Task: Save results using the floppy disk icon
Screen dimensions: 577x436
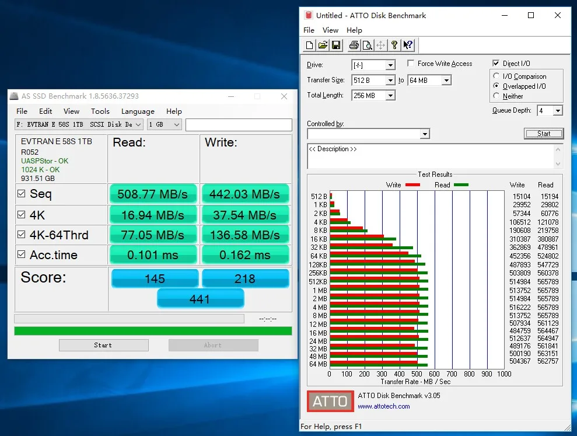Action: point(336,46)
